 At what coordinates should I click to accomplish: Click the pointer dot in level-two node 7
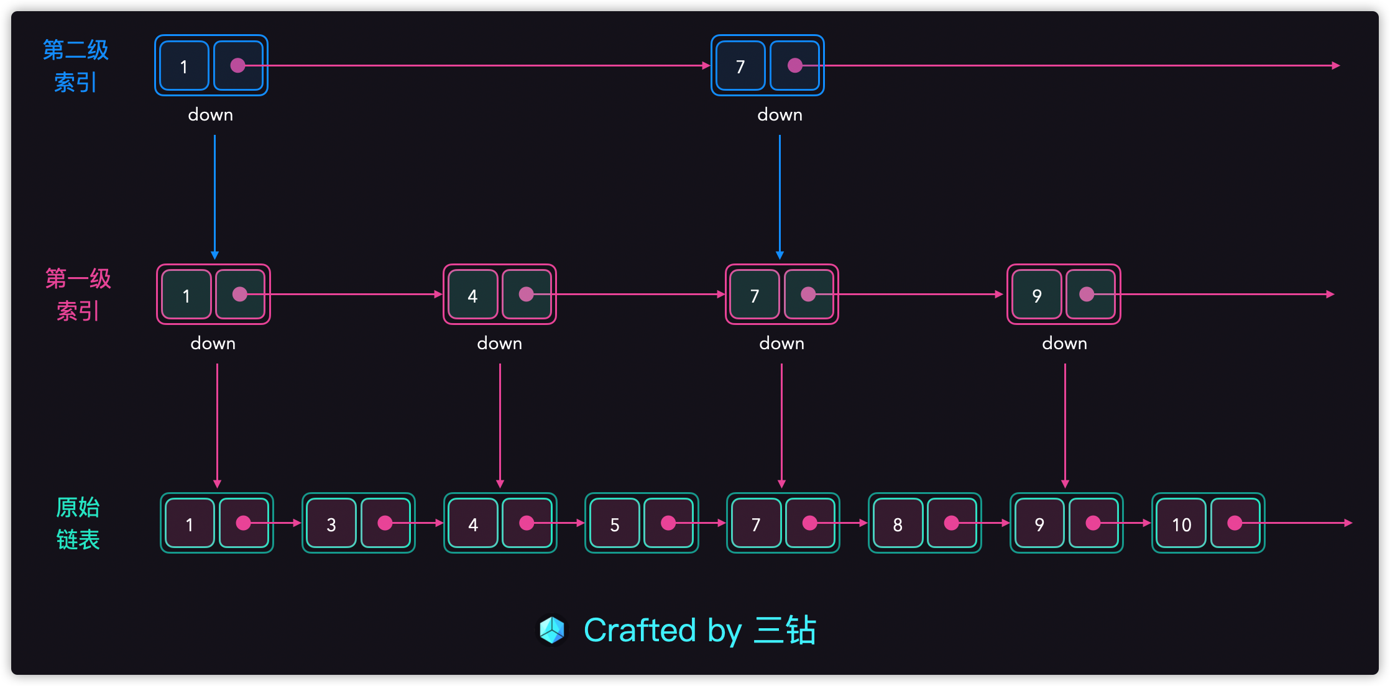[794, 65]
